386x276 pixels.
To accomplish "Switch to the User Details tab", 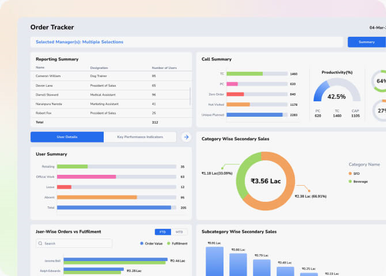I will [67, 137].
